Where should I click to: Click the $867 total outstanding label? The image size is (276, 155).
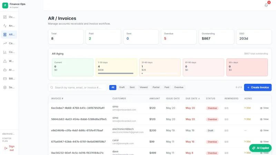[256, 54]
